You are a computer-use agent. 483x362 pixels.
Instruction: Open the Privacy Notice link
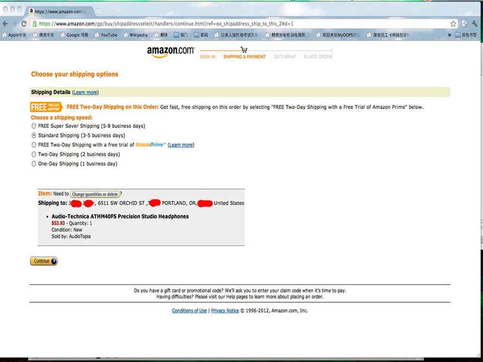pos(225,310)
